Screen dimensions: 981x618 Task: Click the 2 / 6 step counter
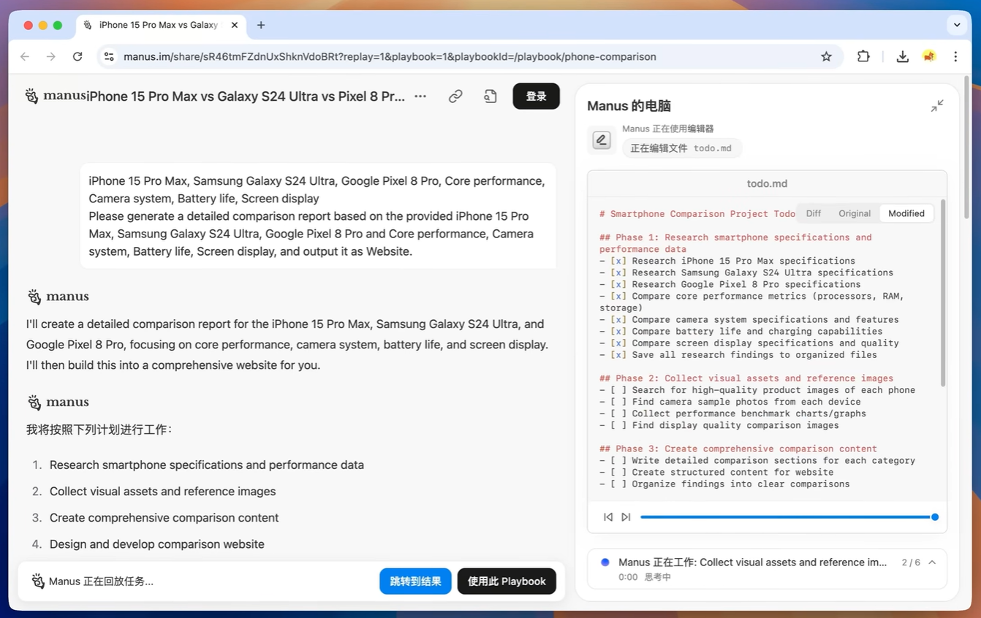911,562
